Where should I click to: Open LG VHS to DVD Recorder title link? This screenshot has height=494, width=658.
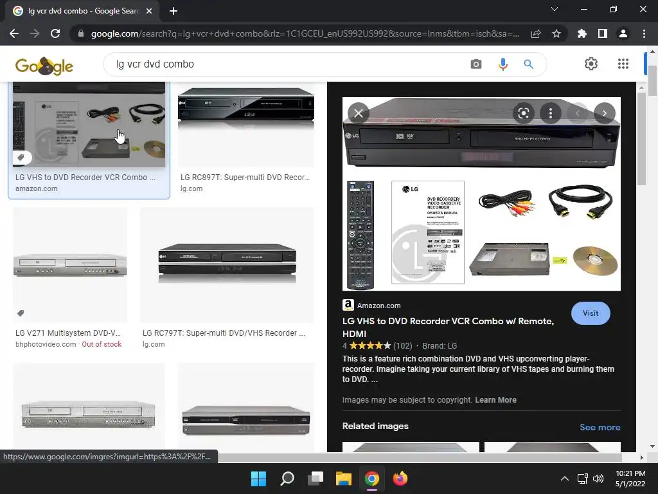point(448,327)
